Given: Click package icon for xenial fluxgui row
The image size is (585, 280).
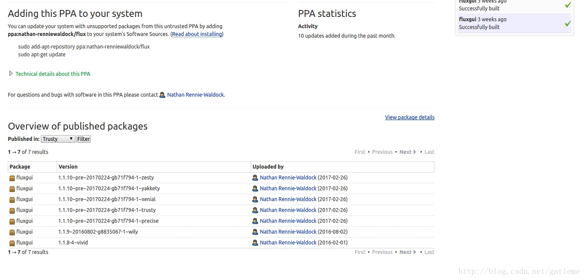Looking at the screenshot, I should point(12,200).
